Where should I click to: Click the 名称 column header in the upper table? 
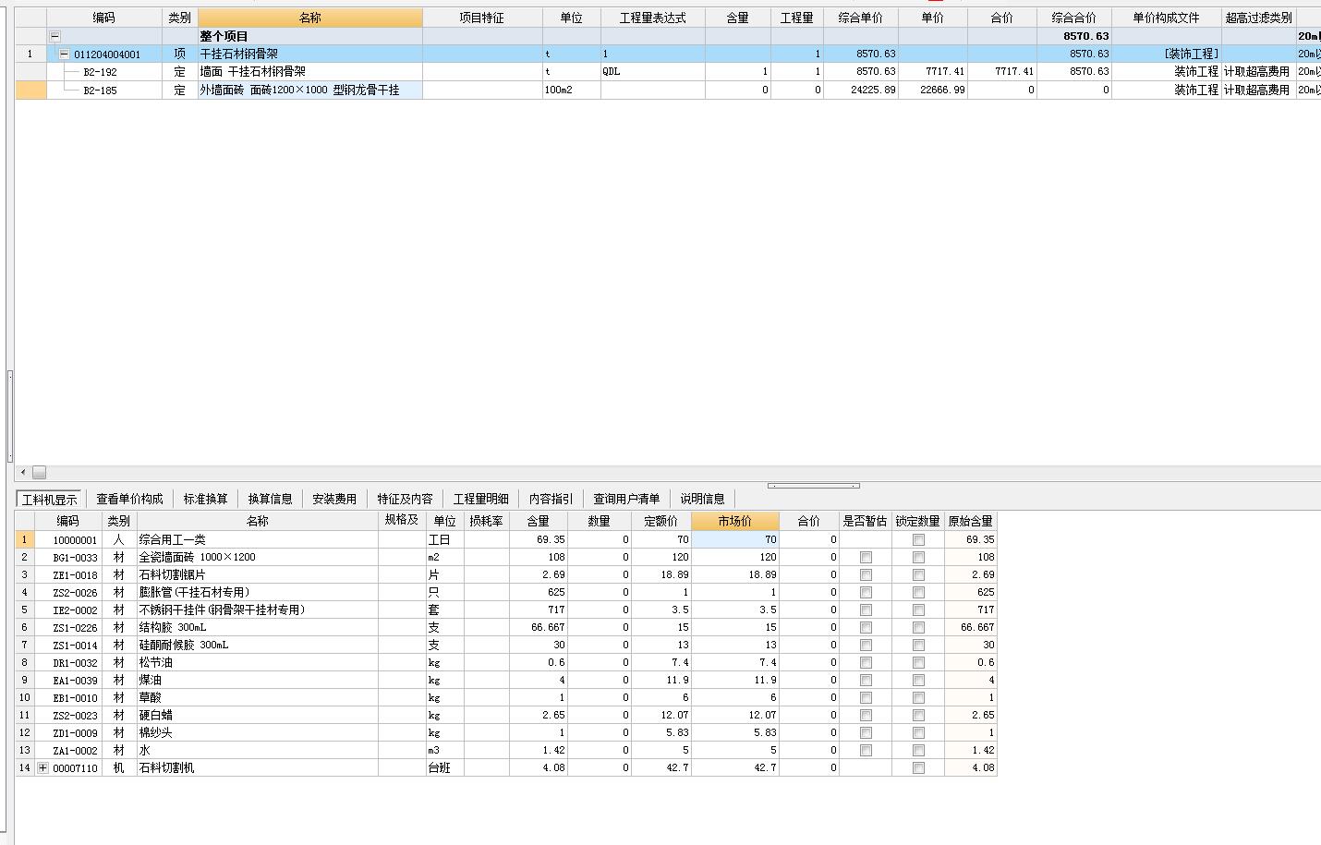tap(310, 18)
